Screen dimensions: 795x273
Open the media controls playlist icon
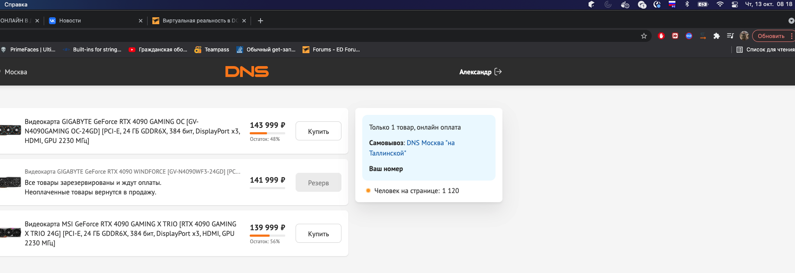731,36
